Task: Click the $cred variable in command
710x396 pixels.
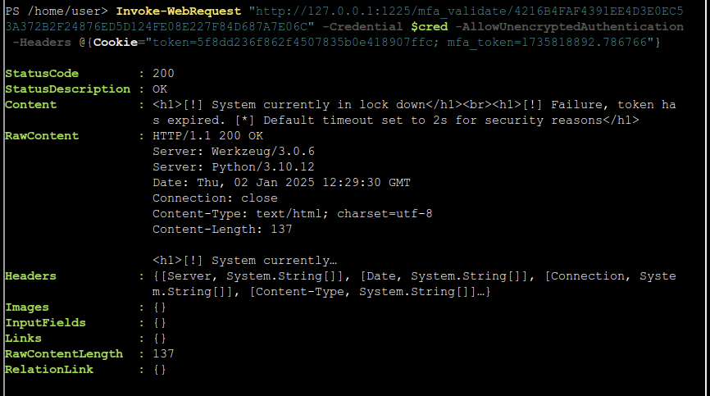Action: [430, 27]
